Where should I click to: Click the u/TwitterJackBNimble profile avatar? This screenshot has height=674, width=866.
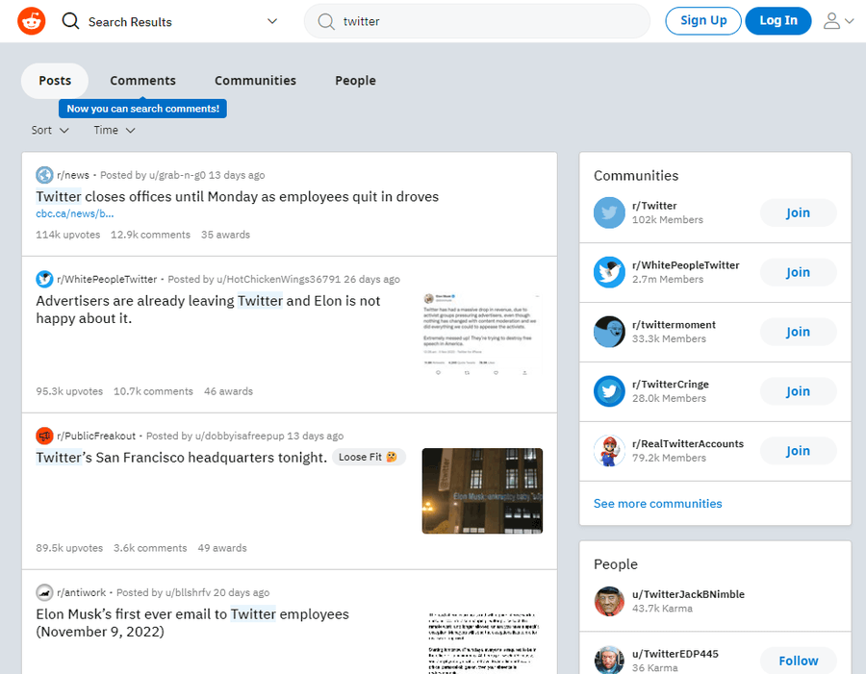[x=609, y=601]
